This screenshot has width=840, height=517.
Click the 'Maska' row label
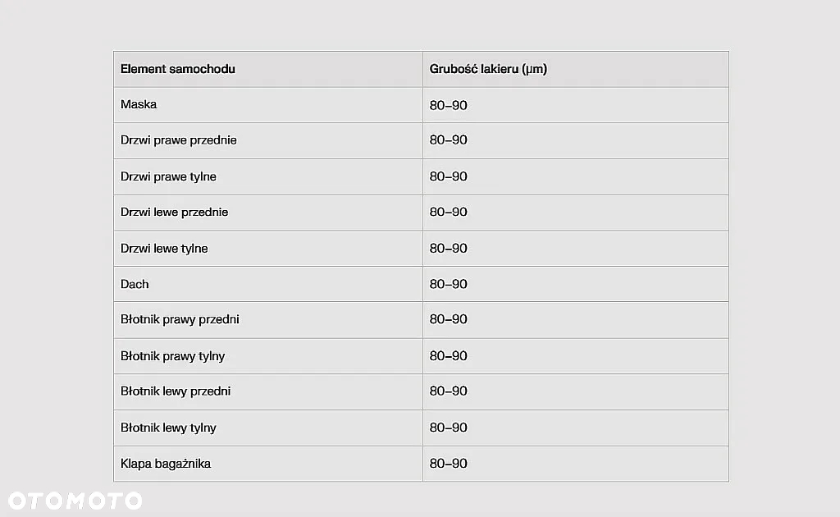pos(139,104)
